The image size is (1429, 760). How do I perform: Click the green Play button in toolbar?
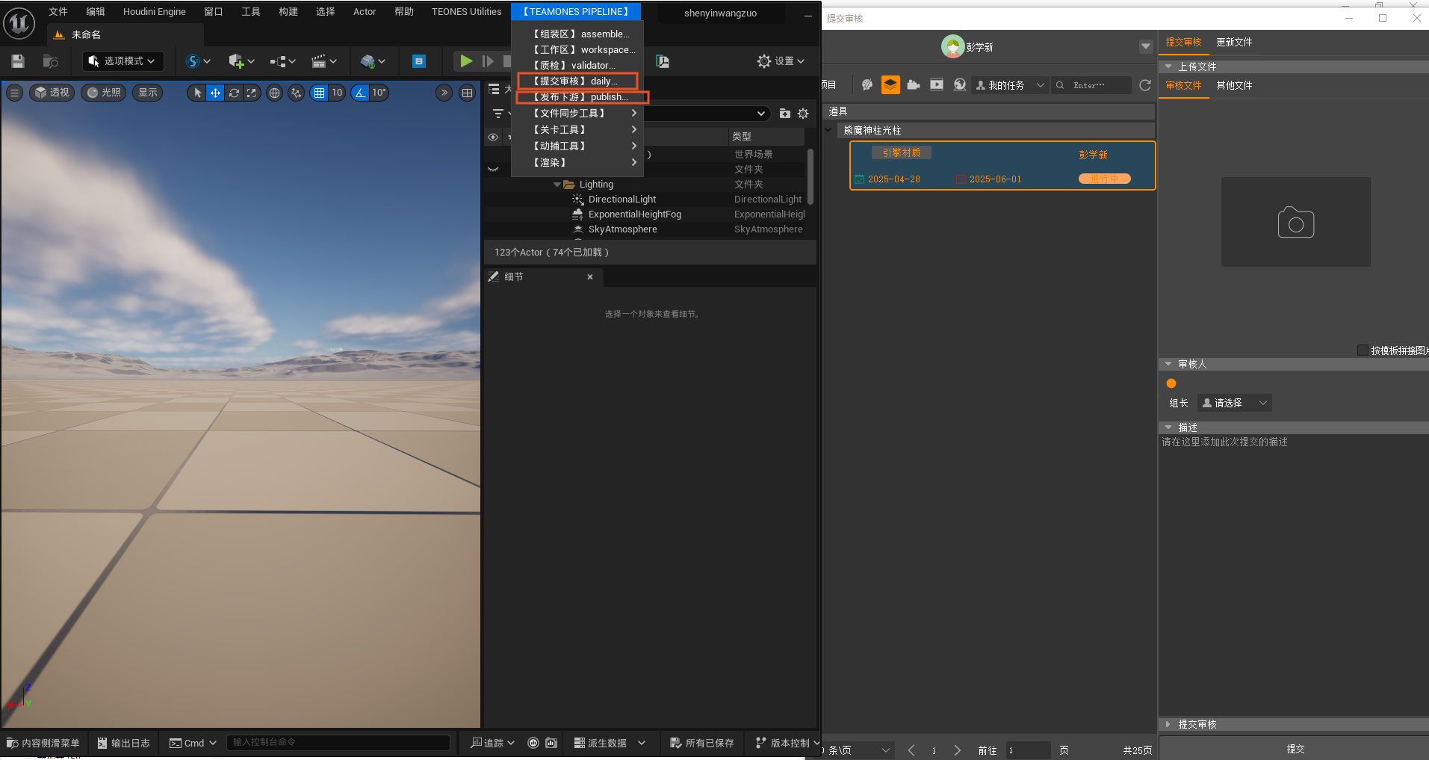tap(466, 61)
